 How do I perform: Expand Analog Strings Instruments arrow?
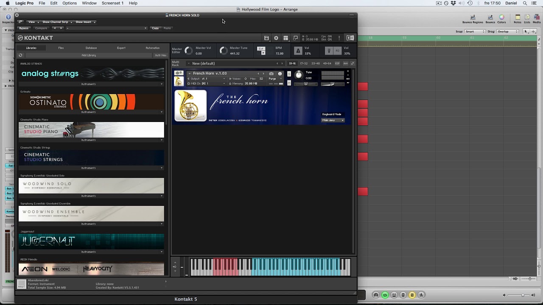point(162,84)
